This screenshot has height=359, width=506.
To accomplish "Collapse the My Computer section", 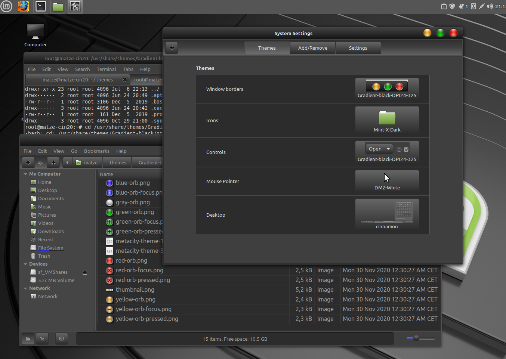I will click(25, 174).
